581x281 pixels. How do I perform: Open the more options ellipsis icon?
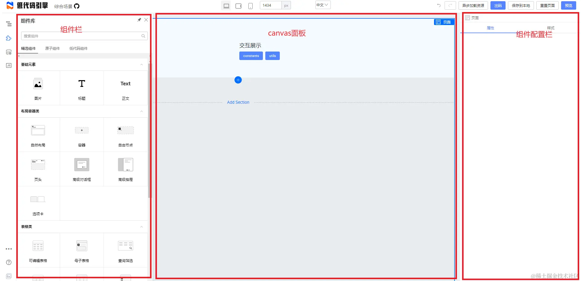click(8, 249)
